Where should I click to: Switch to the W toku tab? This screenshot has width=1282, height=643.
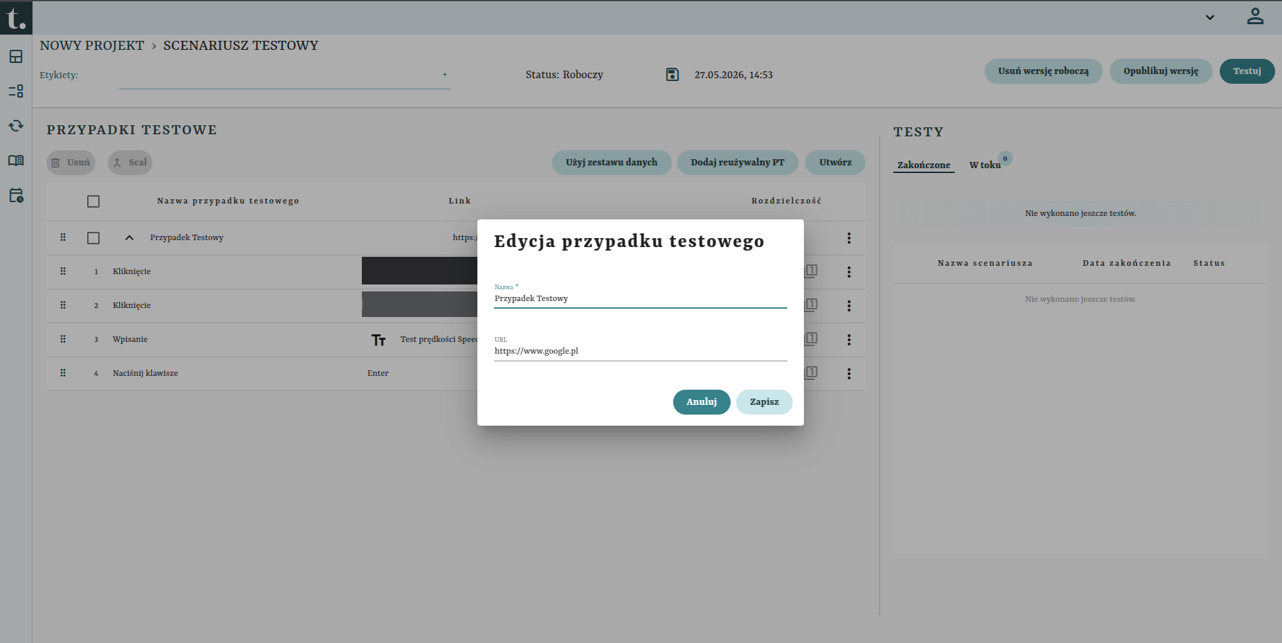(985, 165)
